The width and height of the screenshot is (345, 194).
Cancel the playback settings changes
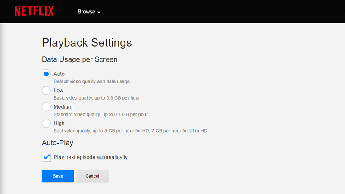(92, 176)
